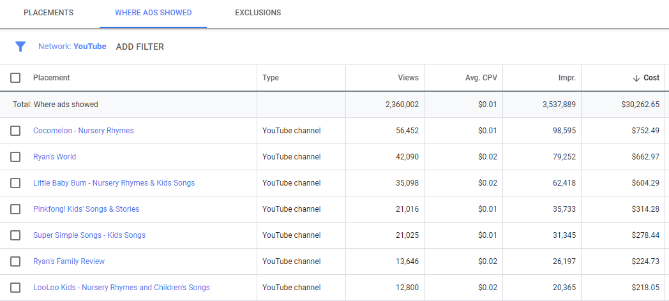Click Ryan's World cost $662.97
The width and height of the screenshot is (669, 301).
(x=645, y=157)
